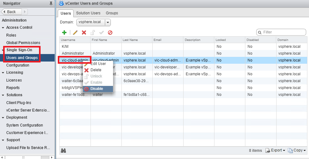309x159 pixels.
Task: Click the binoculars Find icon
Action: point(63,151)
